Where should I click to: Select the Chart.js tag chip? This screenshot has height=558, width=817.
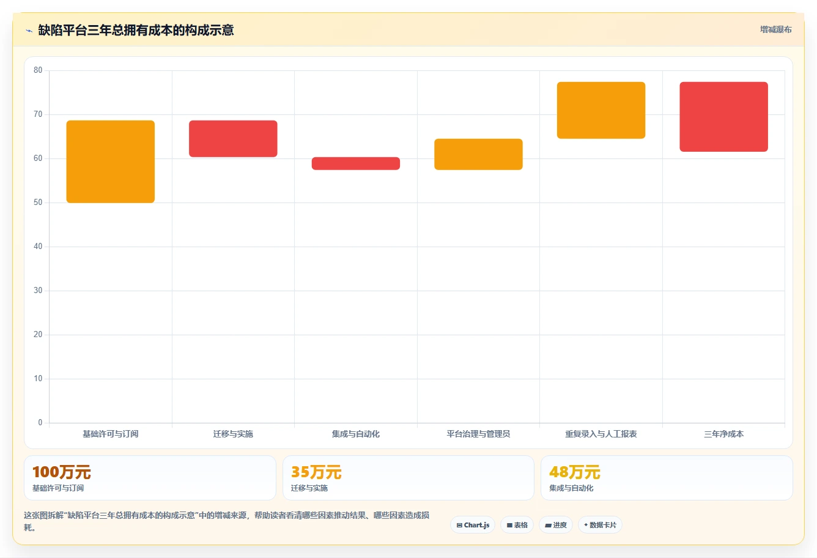click(x=473, y=525)
